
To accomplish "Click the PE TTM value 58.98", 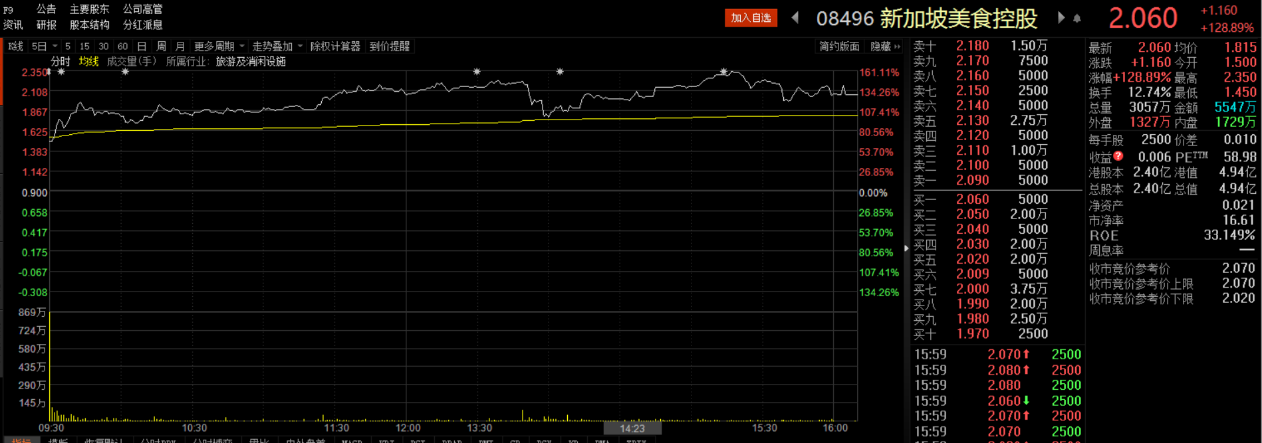I will (x=1240, y=157).
